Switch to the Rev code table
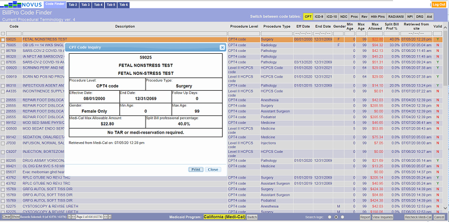 click(x=364, y=17)
